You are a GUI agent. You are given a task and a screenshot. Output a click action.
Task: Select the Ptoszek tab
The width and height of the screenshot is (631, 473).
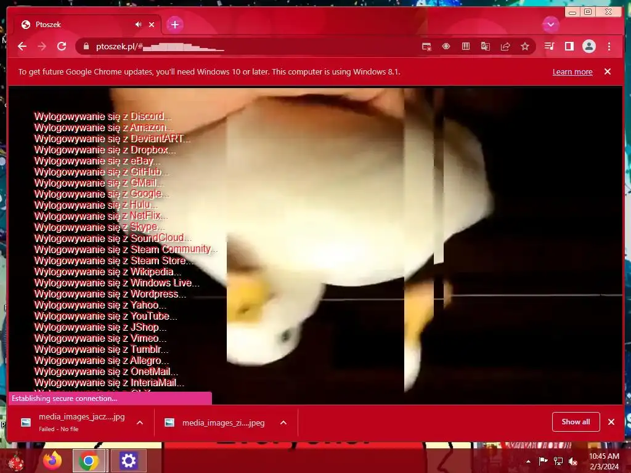(87, 25)
